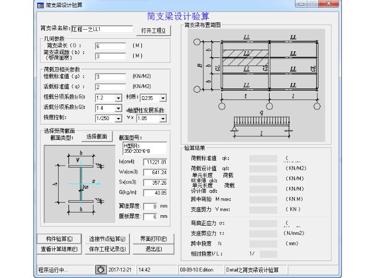Screen dimensions: 377x278
Task: Click the 相对挠度 f/L result box
Action: coord(269,254)
